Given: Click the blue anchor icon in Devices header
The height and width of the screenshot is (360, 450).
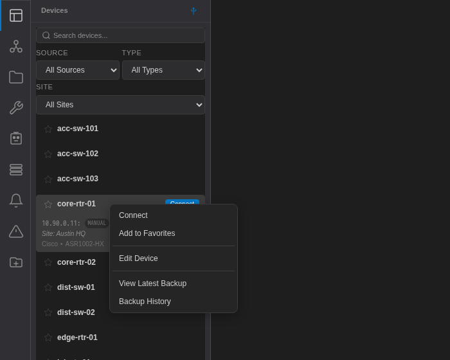Looking at the screenshot, I should 194,11.
